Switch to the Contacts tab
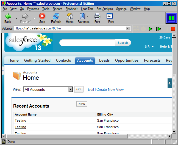The image size is (178, 145). pyautogui.click(x=63, y=60)
